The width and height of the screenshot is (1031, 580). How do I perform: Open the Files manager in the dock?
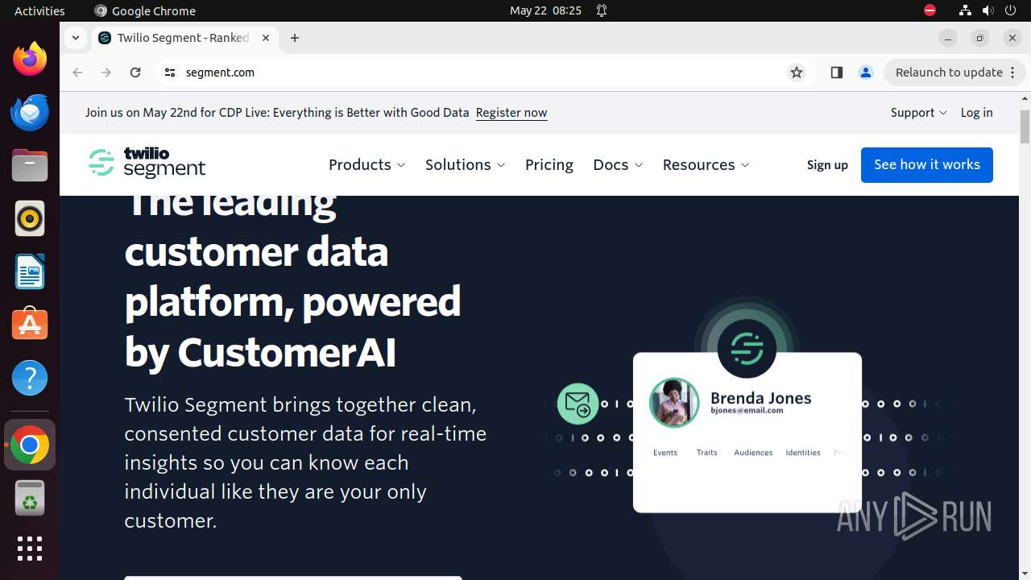(30, 165)
